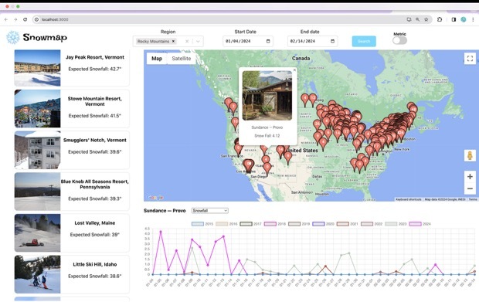Click the 2022 legend color box

point(367,224)
